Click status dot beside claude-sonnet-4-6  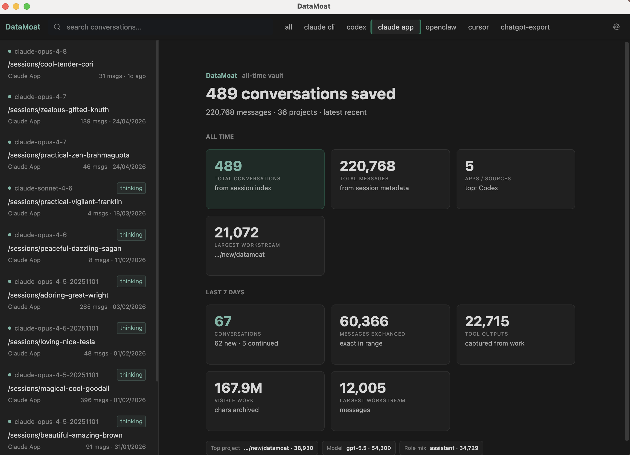point(10,188)
